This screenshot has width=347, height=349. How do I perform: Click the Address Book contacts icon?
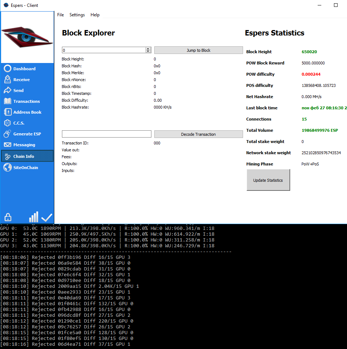[8, 112]
